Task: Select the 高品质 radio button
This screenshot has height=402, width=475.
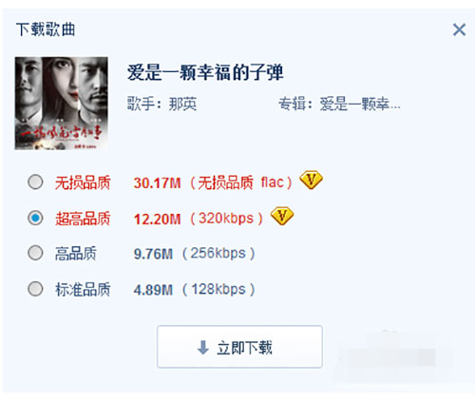Action: point(35,253)
